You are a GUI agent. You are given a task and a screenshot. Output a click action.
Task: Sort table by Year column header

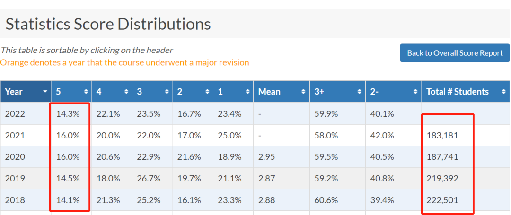[x=26, y=92]
